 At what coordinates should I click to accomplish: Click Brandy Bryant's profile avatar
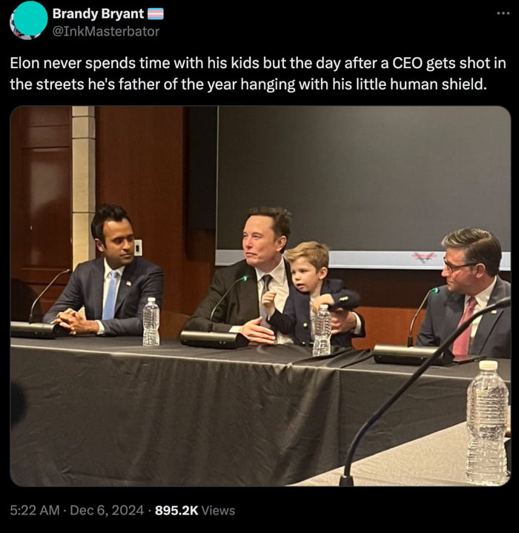click(29, 21)
